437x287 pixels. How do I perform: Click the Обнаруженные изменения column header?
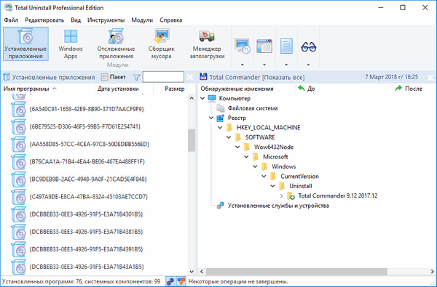[x=246, y=89]
